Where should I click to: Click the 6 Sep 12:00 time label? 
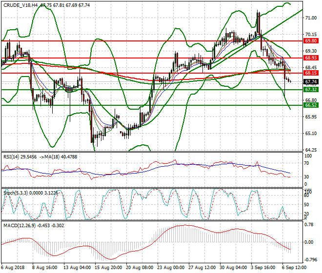click(x=294, y=268)
